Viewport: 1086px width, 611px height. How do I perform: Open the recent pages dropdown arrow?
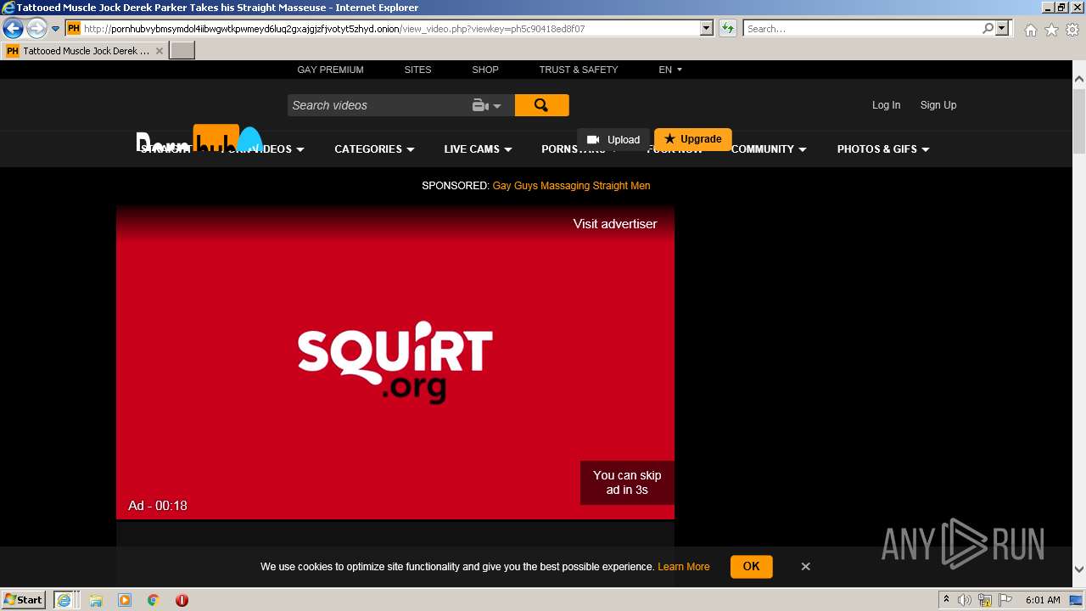click(x=55, y=29)
